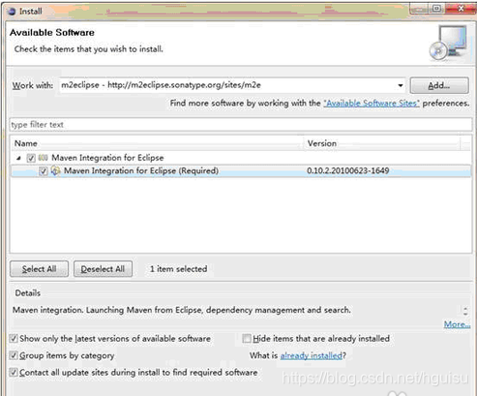Screen dimensions: 477x396
Task: Open the Available Software Sites preferences link
Action: click(x=372, y=104)
